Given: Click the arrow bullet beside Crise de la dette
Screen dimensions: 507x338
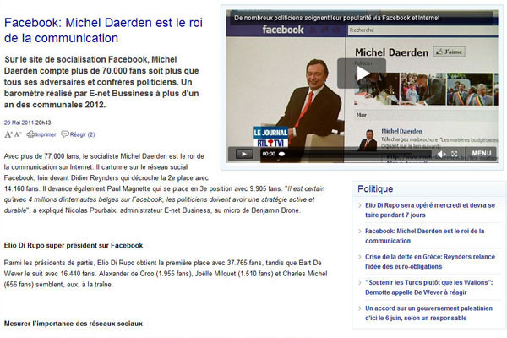Looking at the screenshot, I should [x=360, y=257].
